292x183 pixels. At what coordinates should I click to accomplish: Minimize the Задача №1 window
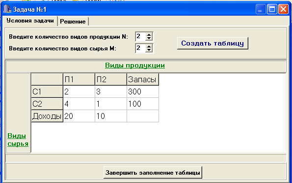coord(261,9)
